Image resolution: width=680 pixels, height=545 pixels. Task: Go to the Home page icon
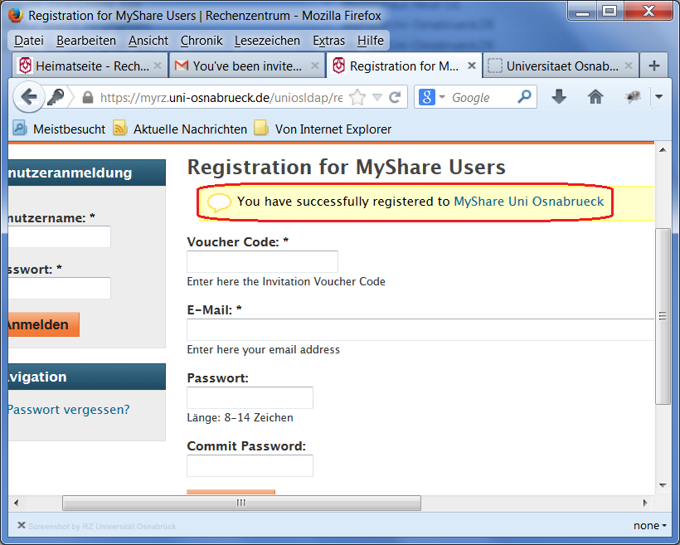(595, 97)
